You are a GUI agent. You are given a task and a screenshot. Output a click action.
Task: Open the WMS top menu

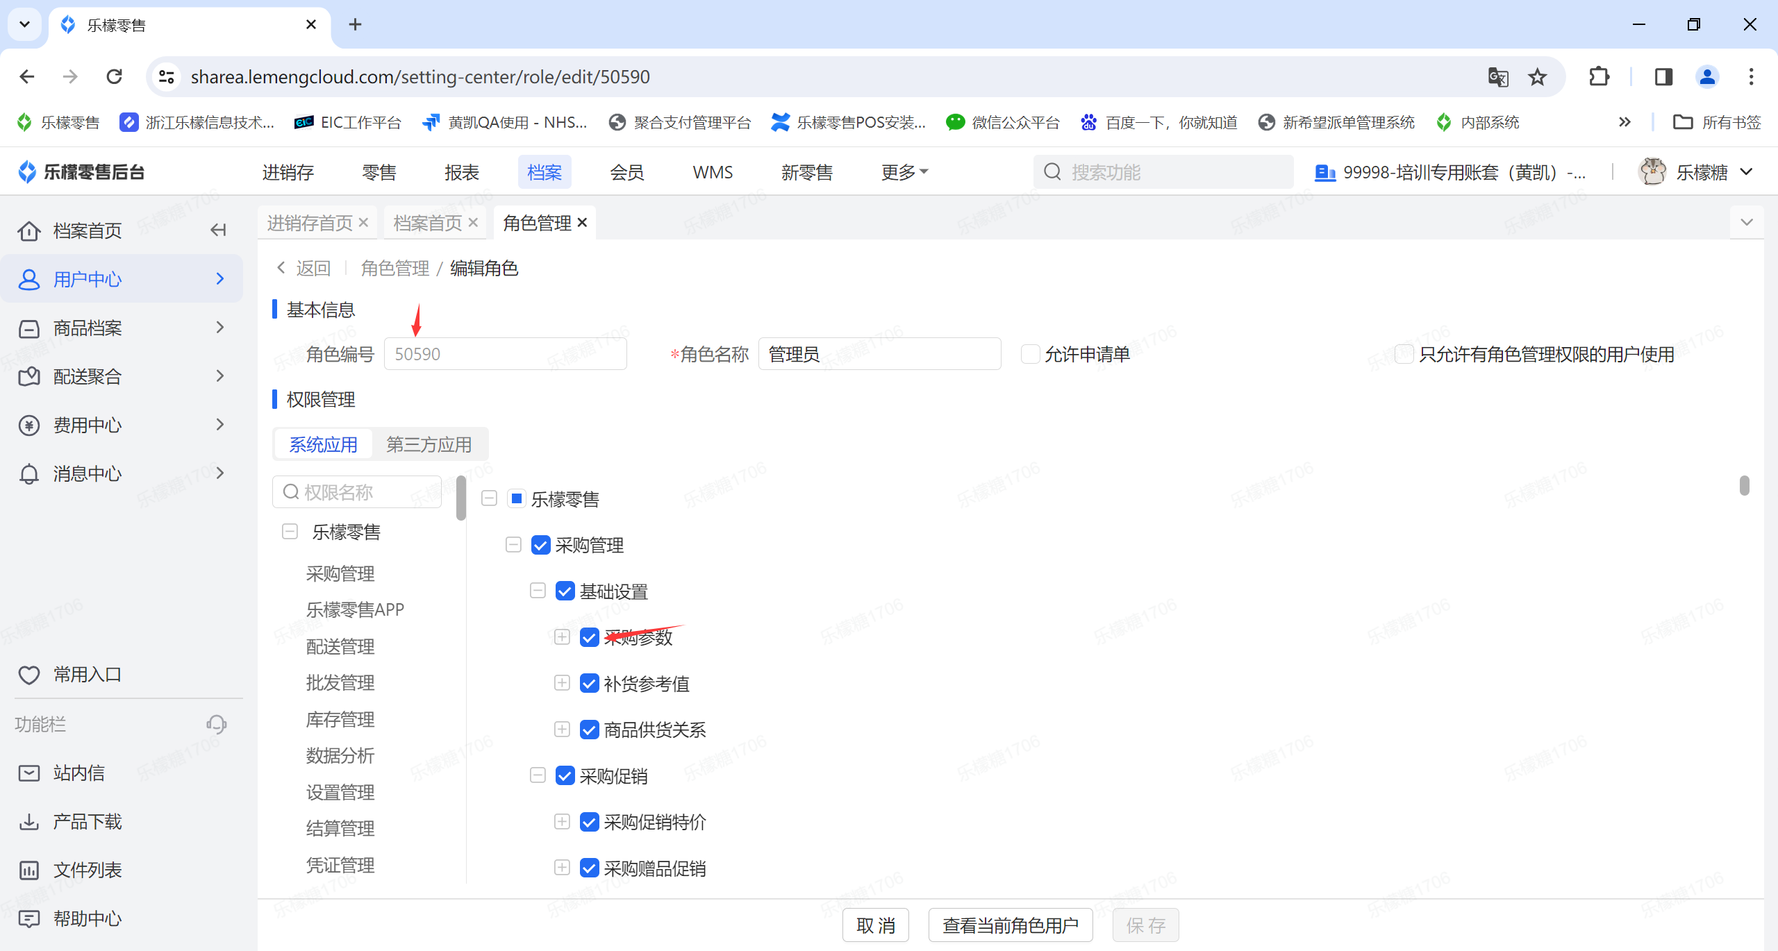tap(713, 172)
